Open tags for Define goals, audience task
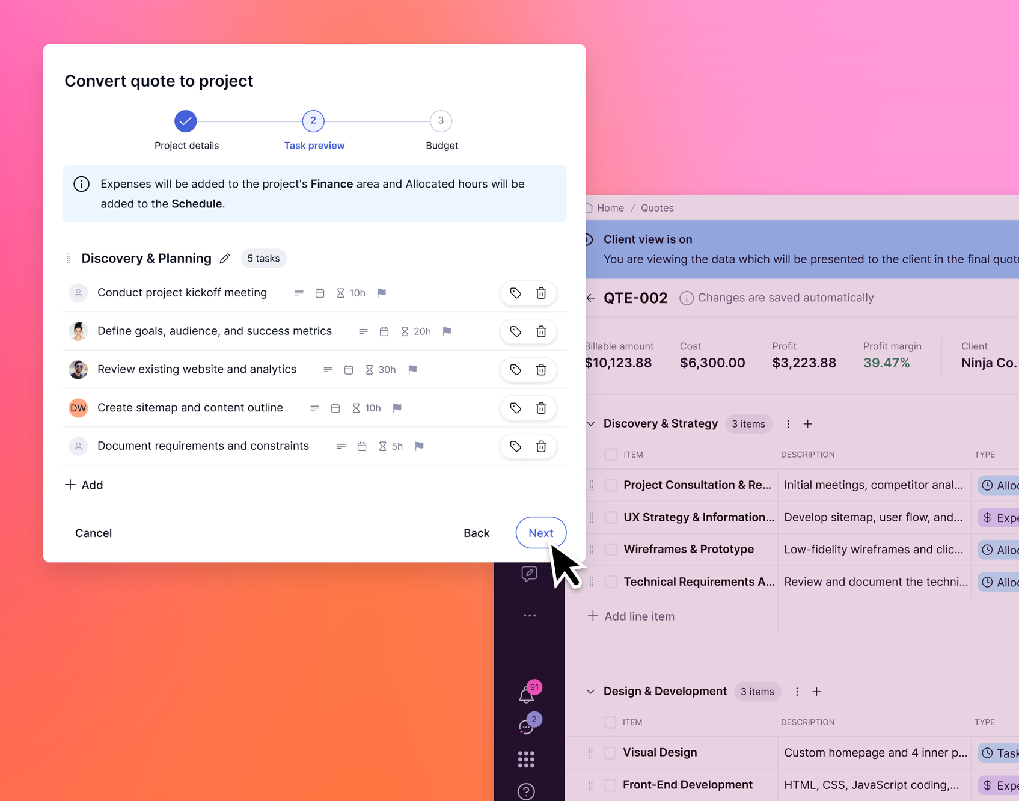 click(x=515, y=331)
